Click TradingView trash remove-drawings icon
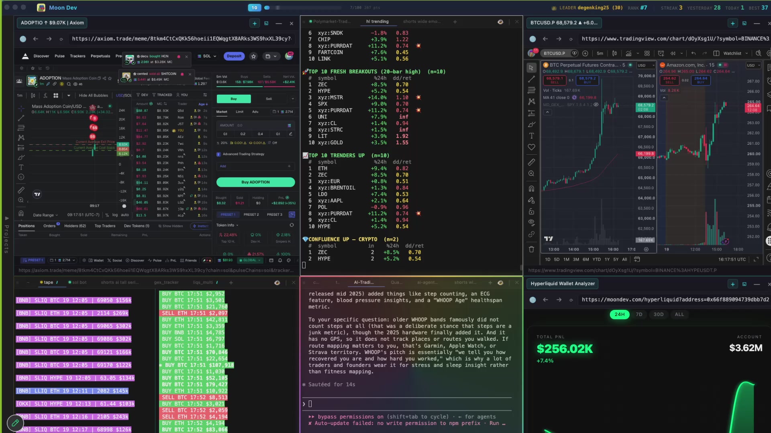 pyautogui.click(x=531, y=249)
